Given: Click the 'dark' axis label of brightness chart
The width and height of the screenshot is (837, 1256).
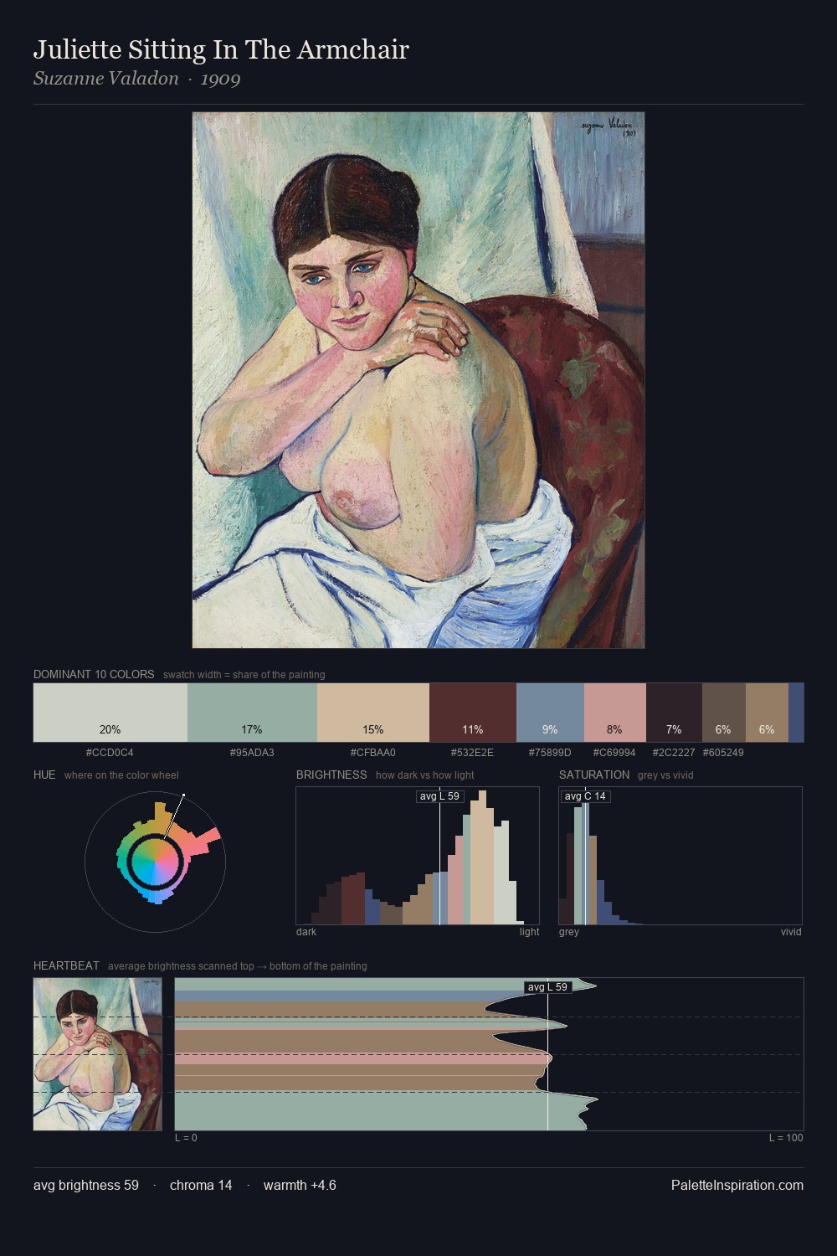Looking at the screenshot, I should pyautogui.click(x=306, y=932).
